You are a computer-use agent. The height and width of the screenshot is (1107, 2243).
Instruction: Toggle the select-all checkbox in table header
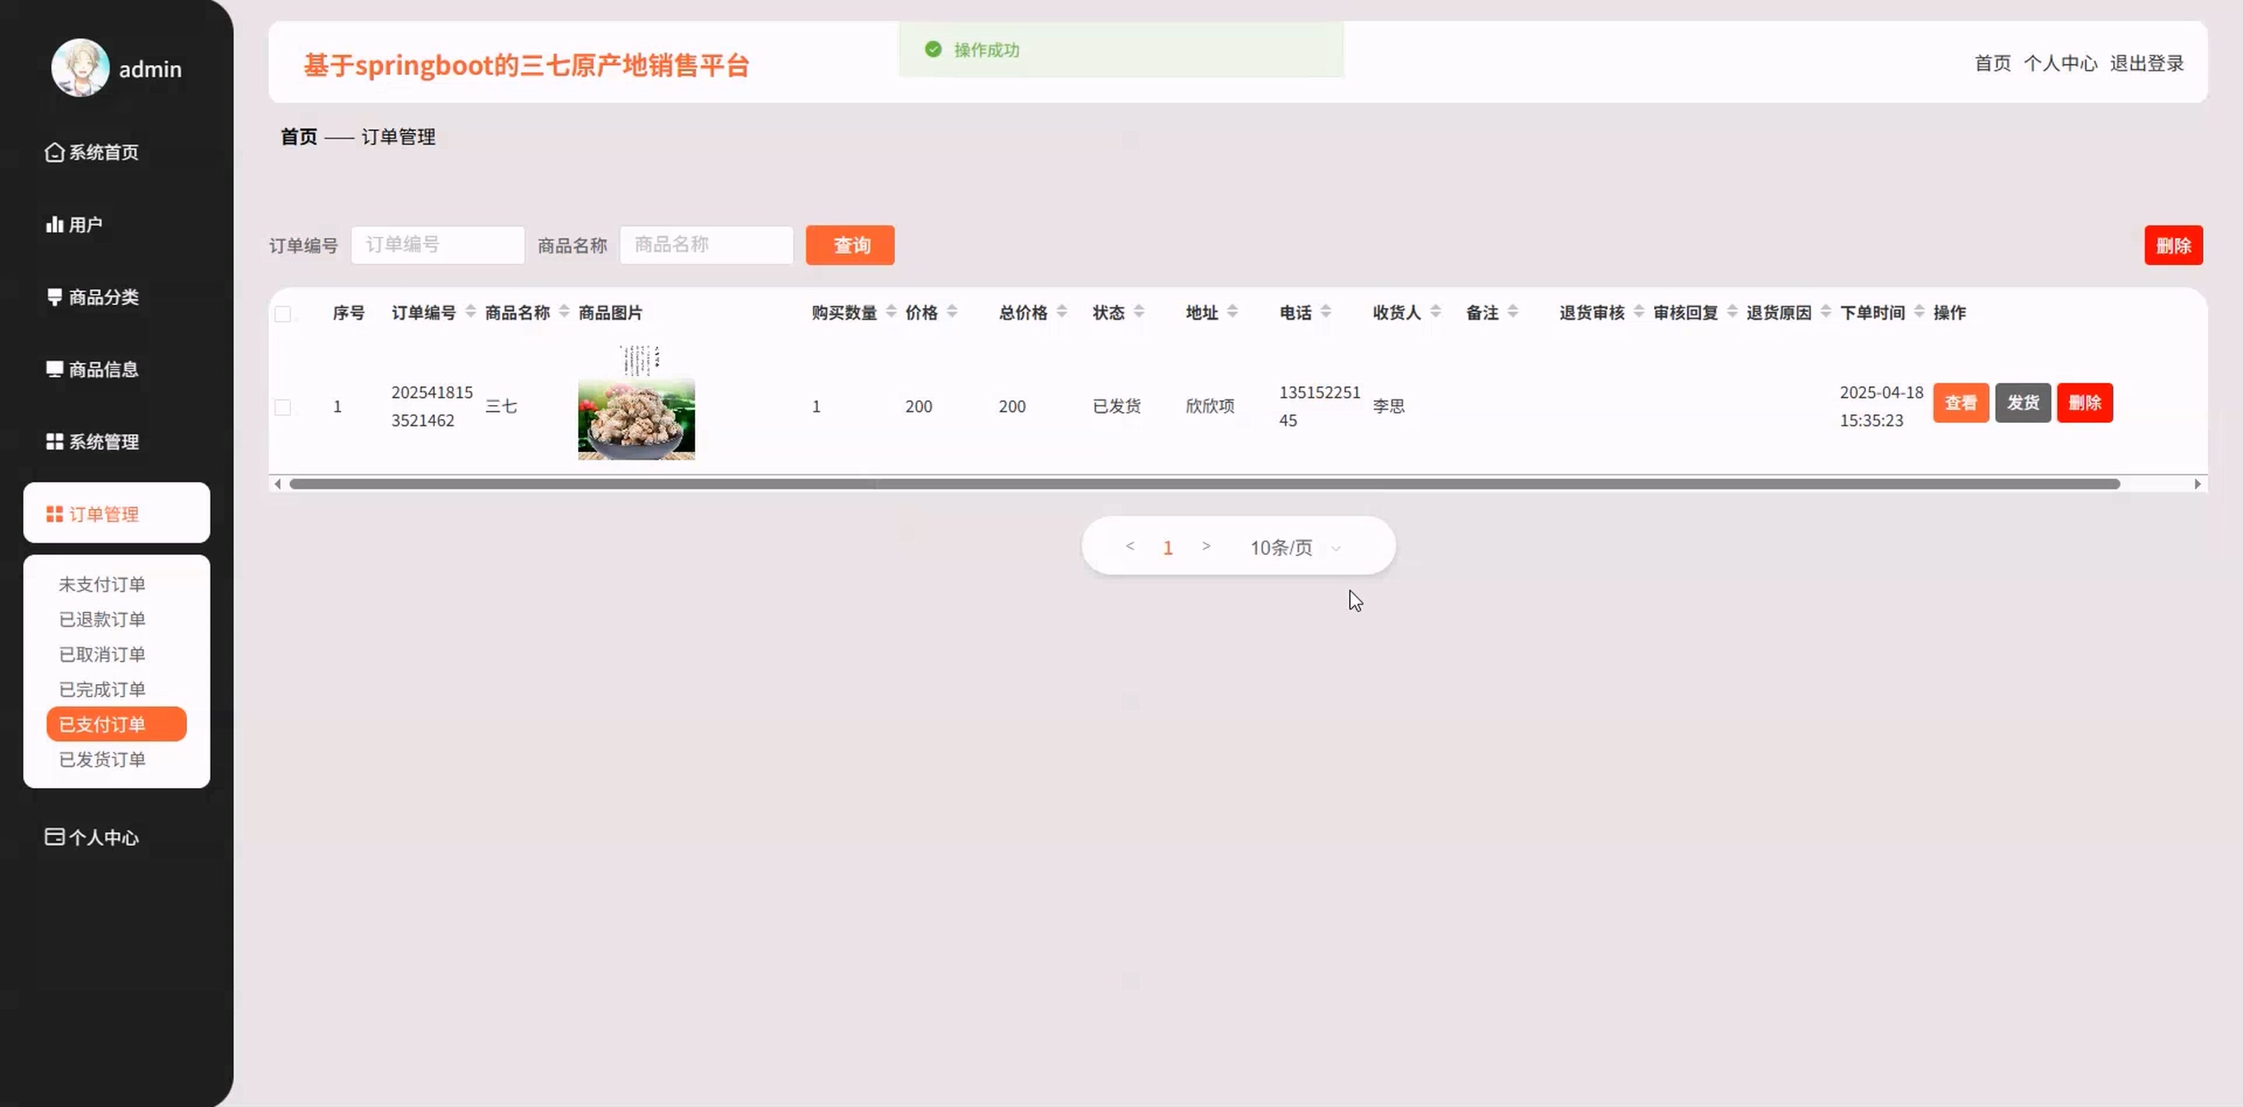283,314
